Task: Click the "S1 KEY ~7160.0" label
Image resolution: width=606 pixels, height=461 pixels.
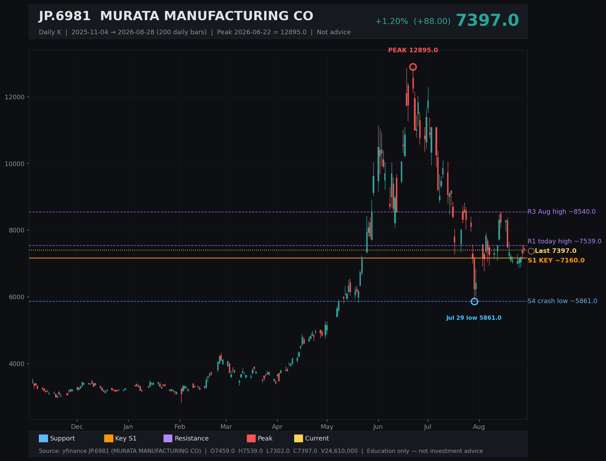Action: coord(556,260)
